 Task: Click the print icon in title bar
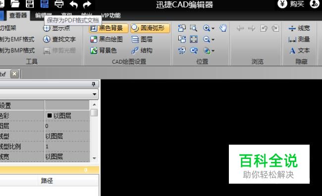[59, 4]
